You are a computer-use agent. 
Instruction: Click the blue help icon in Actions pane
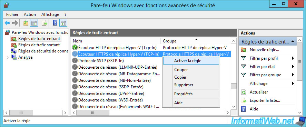[244, 109]
